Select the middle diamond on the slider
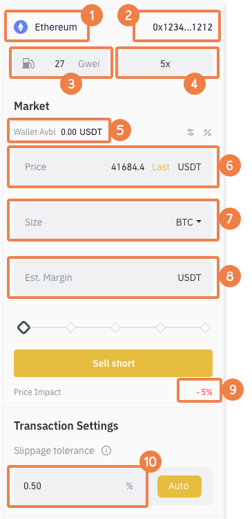This screenshot has width=252, height=519. point(115,328)
